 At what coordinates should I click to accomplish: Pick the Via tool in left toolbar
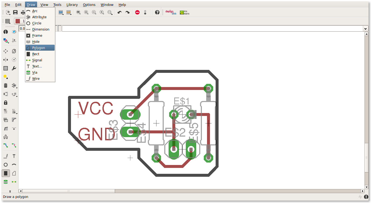point(6,182)
